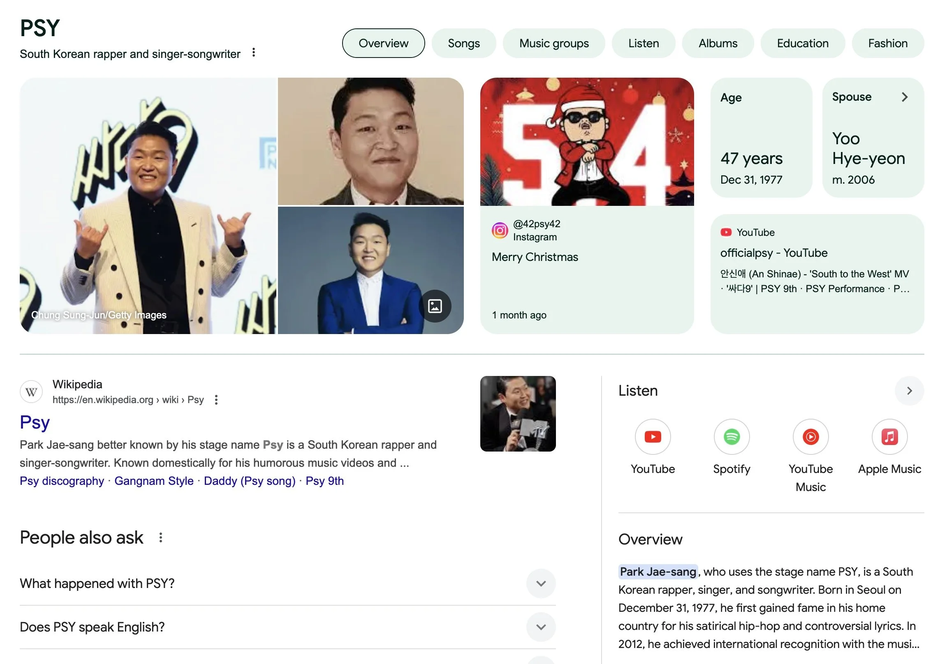Go to the Fashion tab
Screen dimensions: 940x664
coord(887,43)
